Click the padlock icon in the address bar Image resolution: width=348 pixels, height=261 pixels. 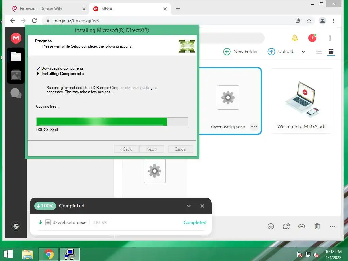48,21
